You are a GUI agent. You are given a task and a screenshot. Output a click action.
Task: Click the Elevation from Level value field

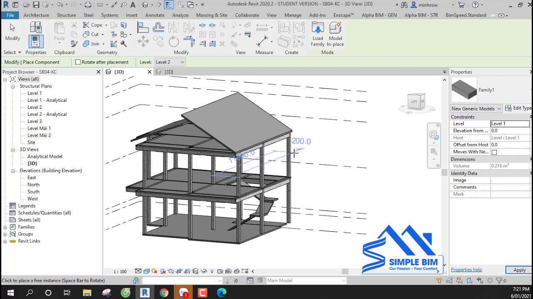(510, 131)
